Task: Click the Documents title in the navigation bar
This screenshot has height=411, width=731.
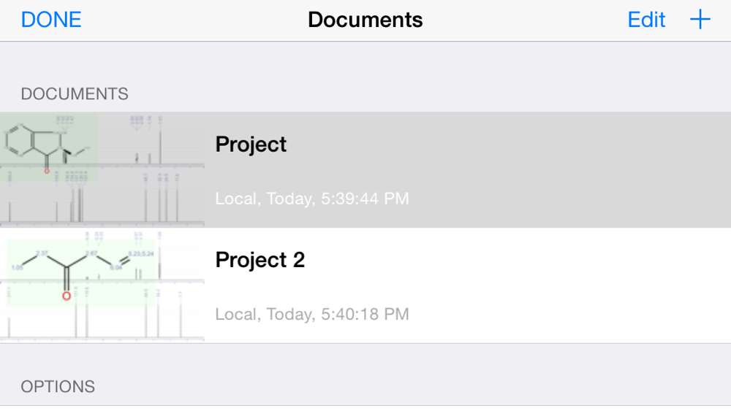Action: point(365,20)
